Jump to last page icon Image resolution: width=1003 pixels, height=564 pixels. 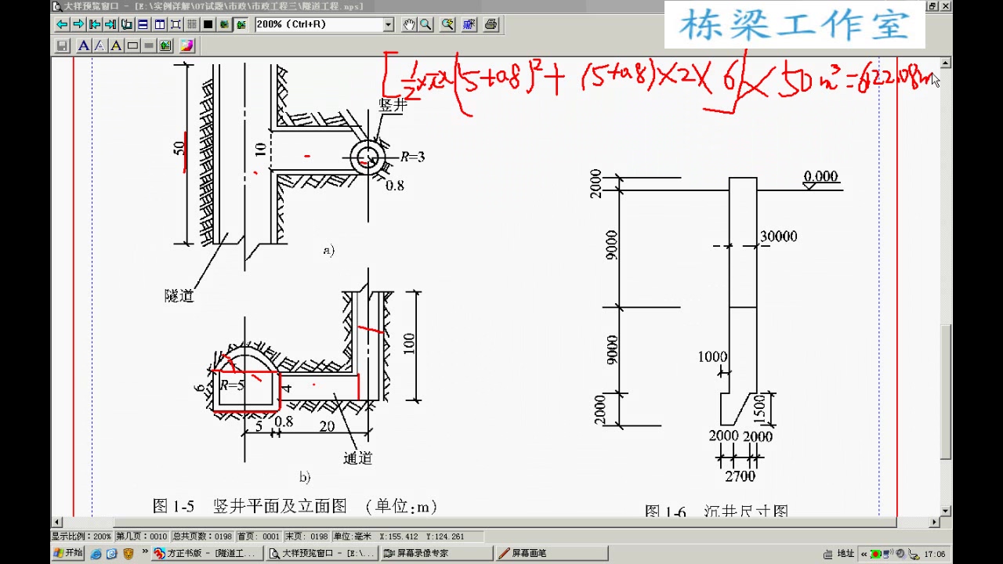tap(110, 24)
